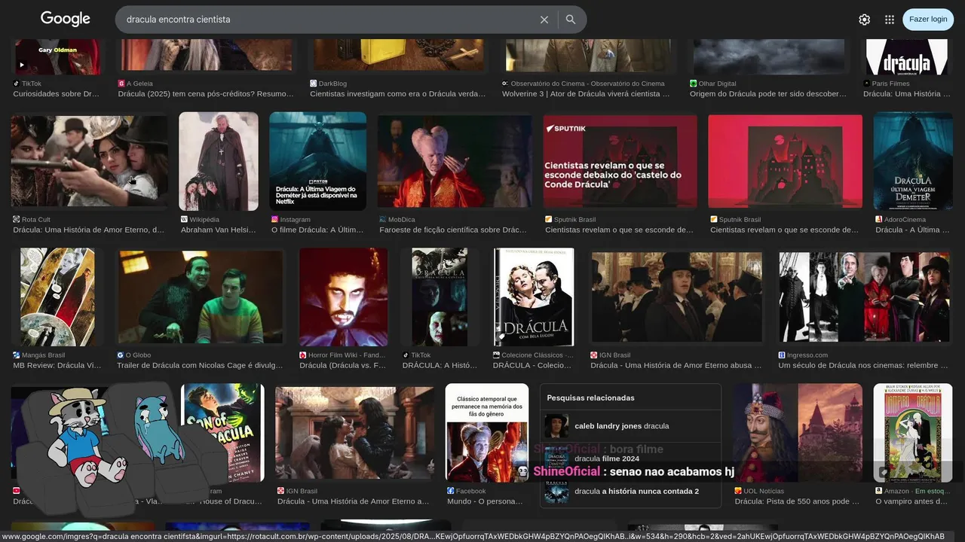Screen dimensions: 965x542
Task: Click inside the search input field
Action: 328,20
